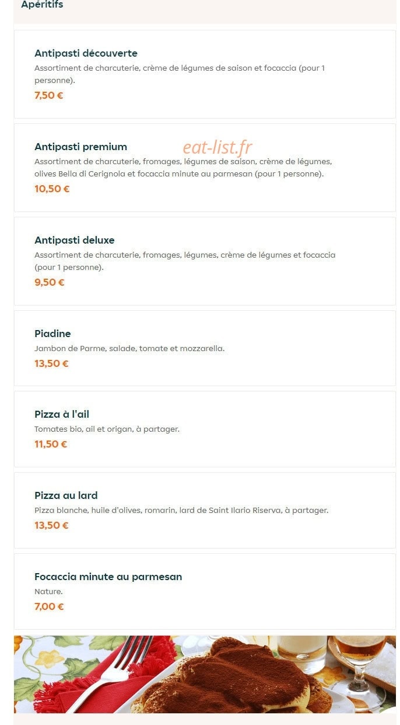Viewport: 400px width, 725px height.
Task: Click the 9,50 € price
Action: [50, 282]
